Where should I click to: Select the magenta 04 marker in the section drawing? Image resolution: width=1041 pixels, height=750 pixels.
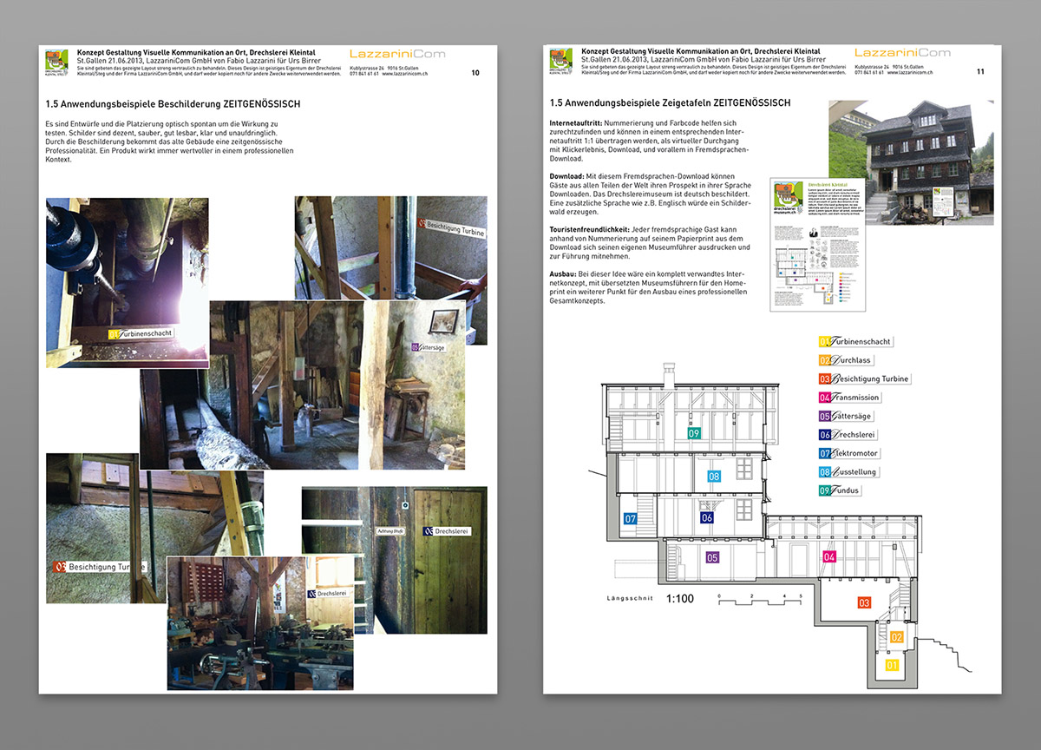(828, 556)
